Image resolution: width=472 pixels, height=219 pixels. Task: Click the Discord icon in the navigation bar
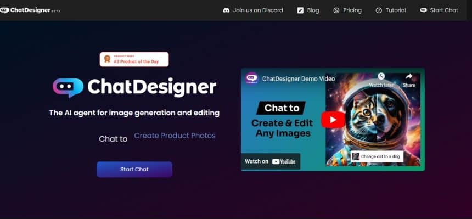tap(226, 10)
